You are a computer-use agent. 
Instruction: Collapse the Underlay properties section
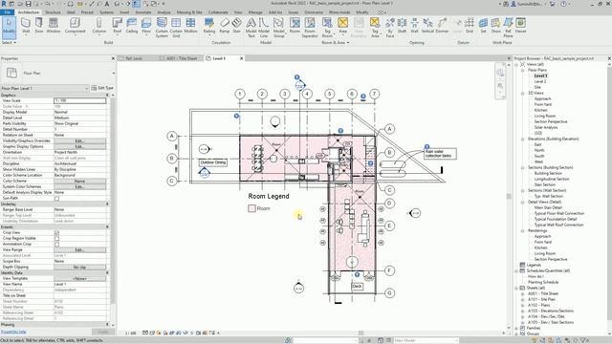click(x=107, y=204)
